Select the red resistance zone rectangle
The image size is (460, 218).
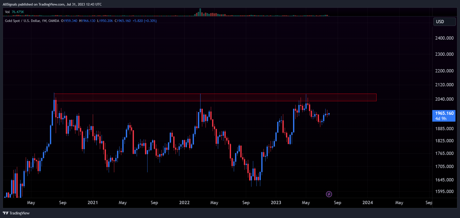tap(215, 97)
